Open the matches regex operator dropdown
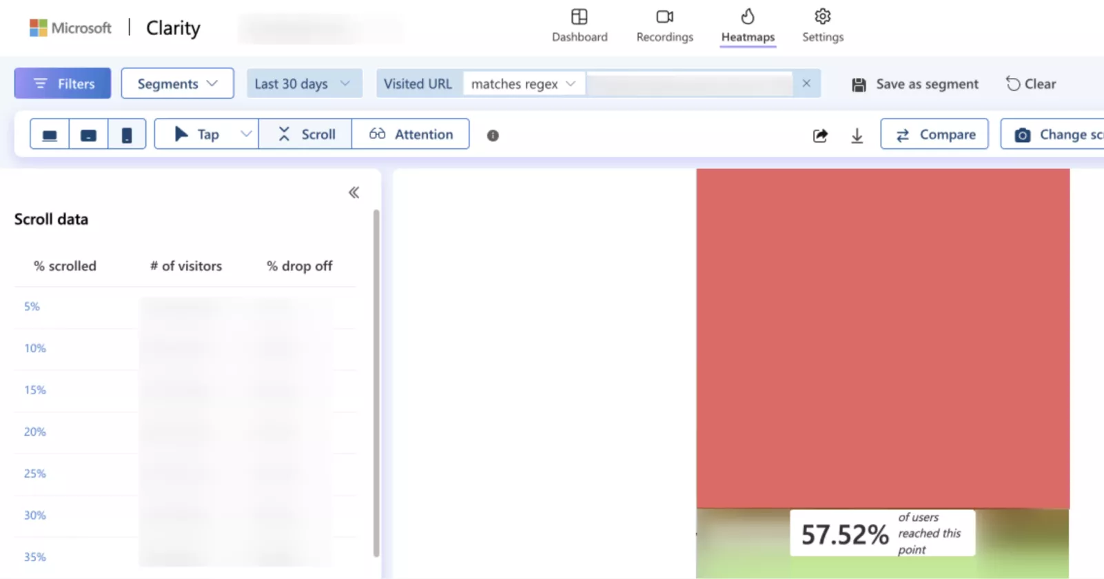Image resolution: width=1104 pixels, height=579 pixels. (x=523, y=83)
